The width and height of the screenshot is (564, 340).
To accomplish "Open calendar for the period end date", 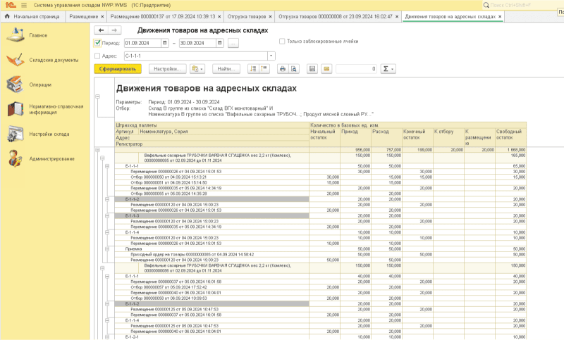I will [x=220, y=43].
